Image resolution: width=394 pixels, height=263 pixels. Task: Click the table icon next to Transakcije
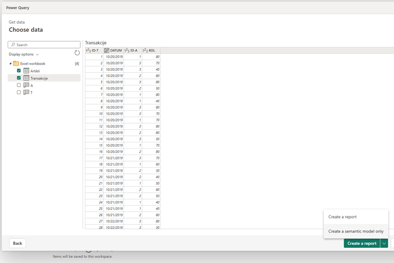click(x=26, y=78)
